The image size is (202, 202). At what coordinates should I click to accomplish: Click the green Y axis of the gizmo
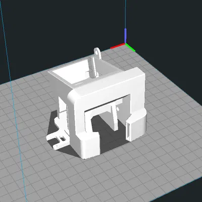tap(130, 47)
